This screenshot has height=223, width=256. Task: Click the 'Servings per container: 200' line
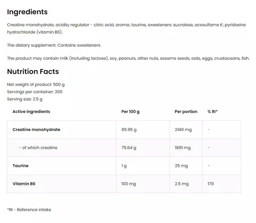pyautogui.click(x=35, y=92)
